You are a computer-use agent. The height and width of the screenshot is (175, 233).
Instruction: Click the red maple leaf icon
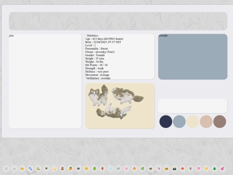(x=183, y=169)
